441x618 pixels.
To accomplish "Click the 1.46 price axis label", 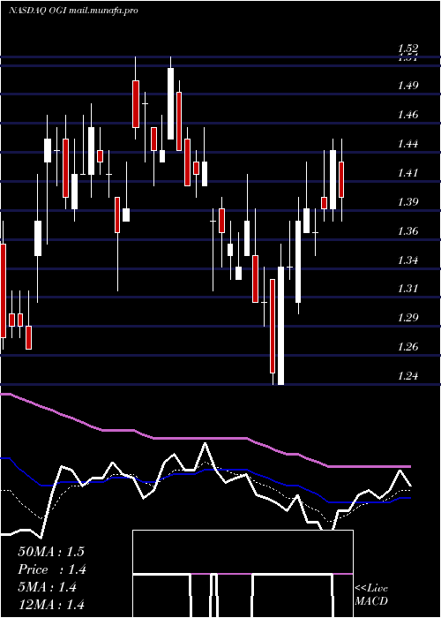I will tap(407, 115).
